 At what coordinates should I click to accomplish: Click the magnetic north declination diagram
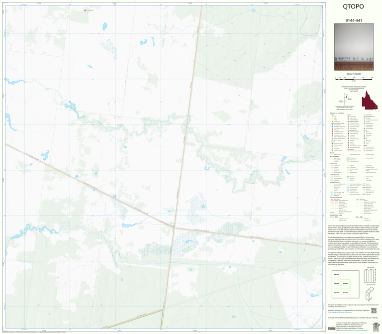point(345,100)
